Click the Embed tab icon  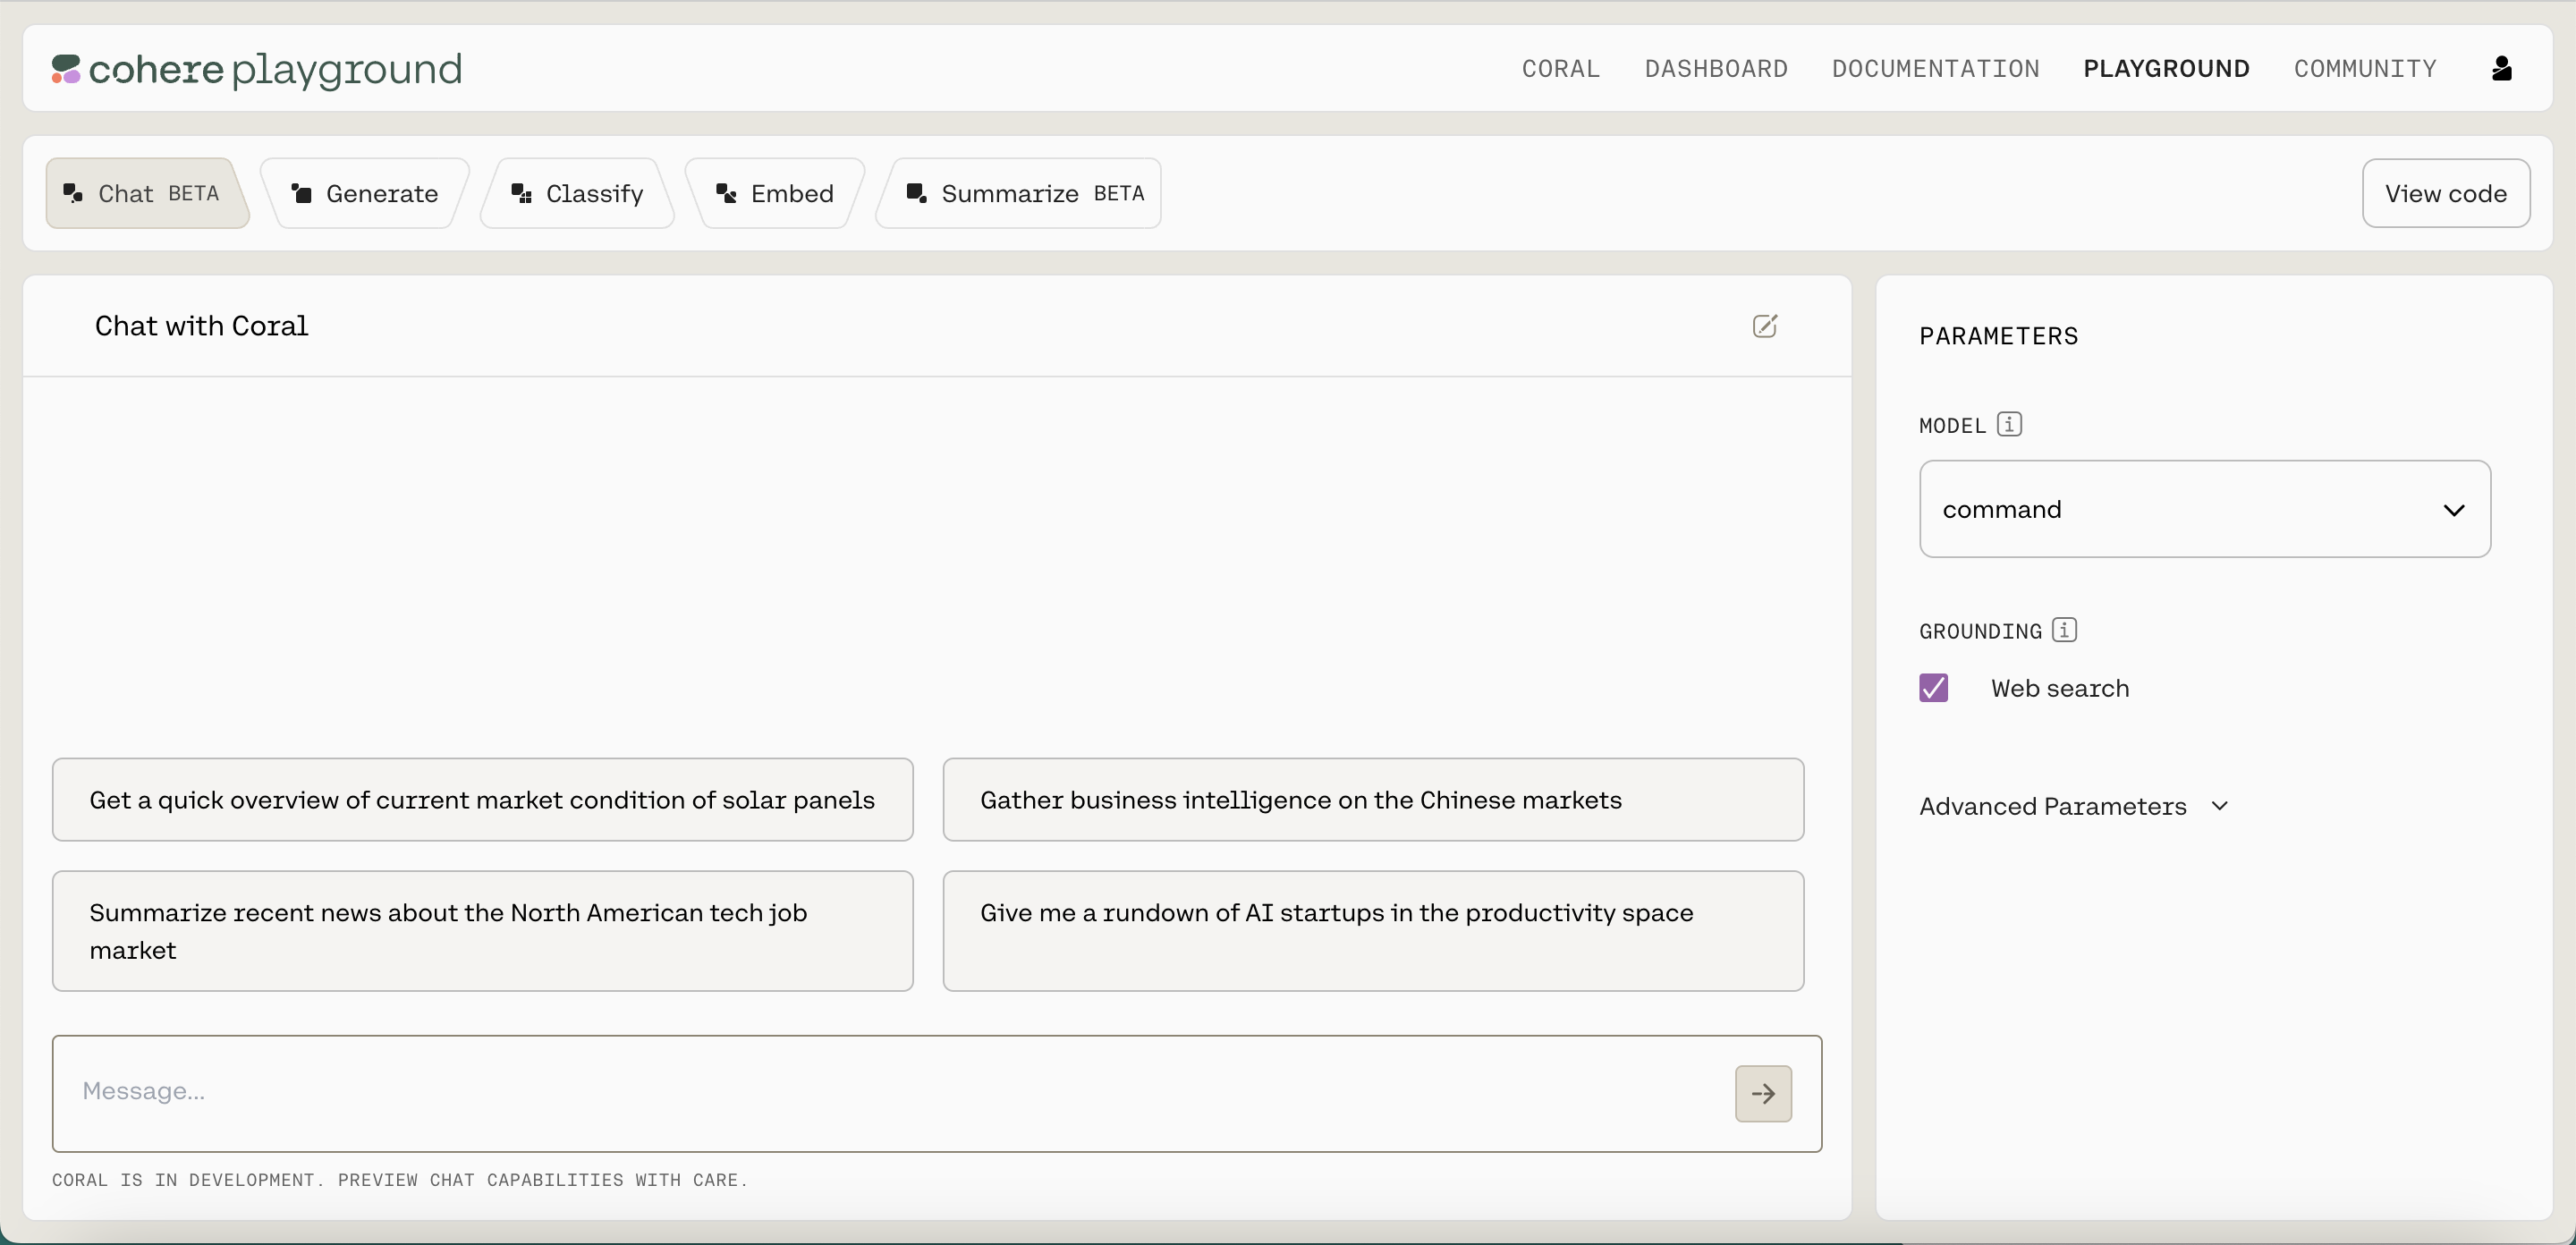point(726,193)
